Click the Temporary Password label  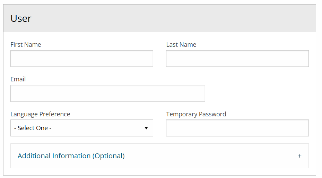point(196,114)
